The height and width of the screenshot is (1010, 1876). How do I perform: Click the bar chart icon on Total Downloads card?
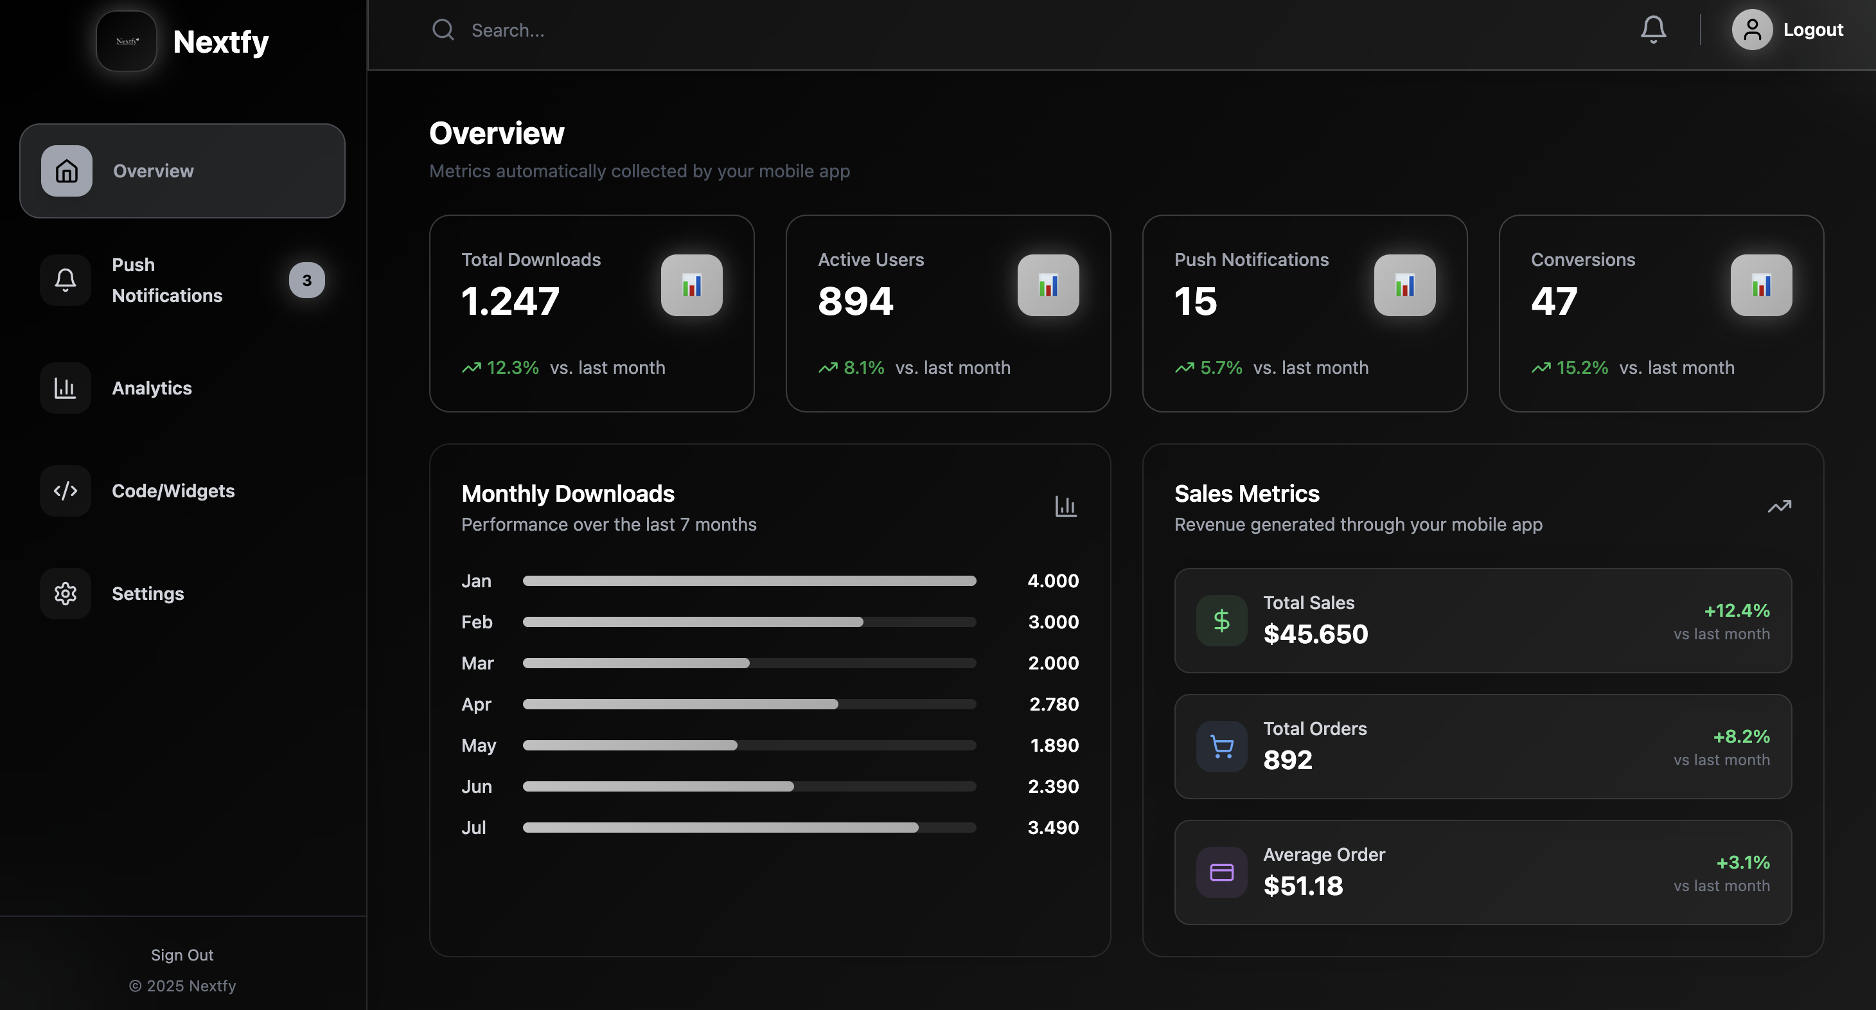pyautogui.click(x=692, y=285)
